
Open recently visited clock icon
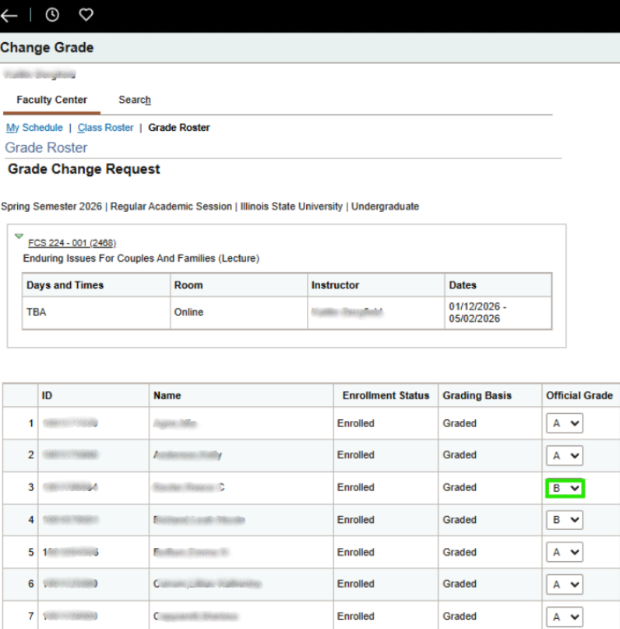[52, 15]
